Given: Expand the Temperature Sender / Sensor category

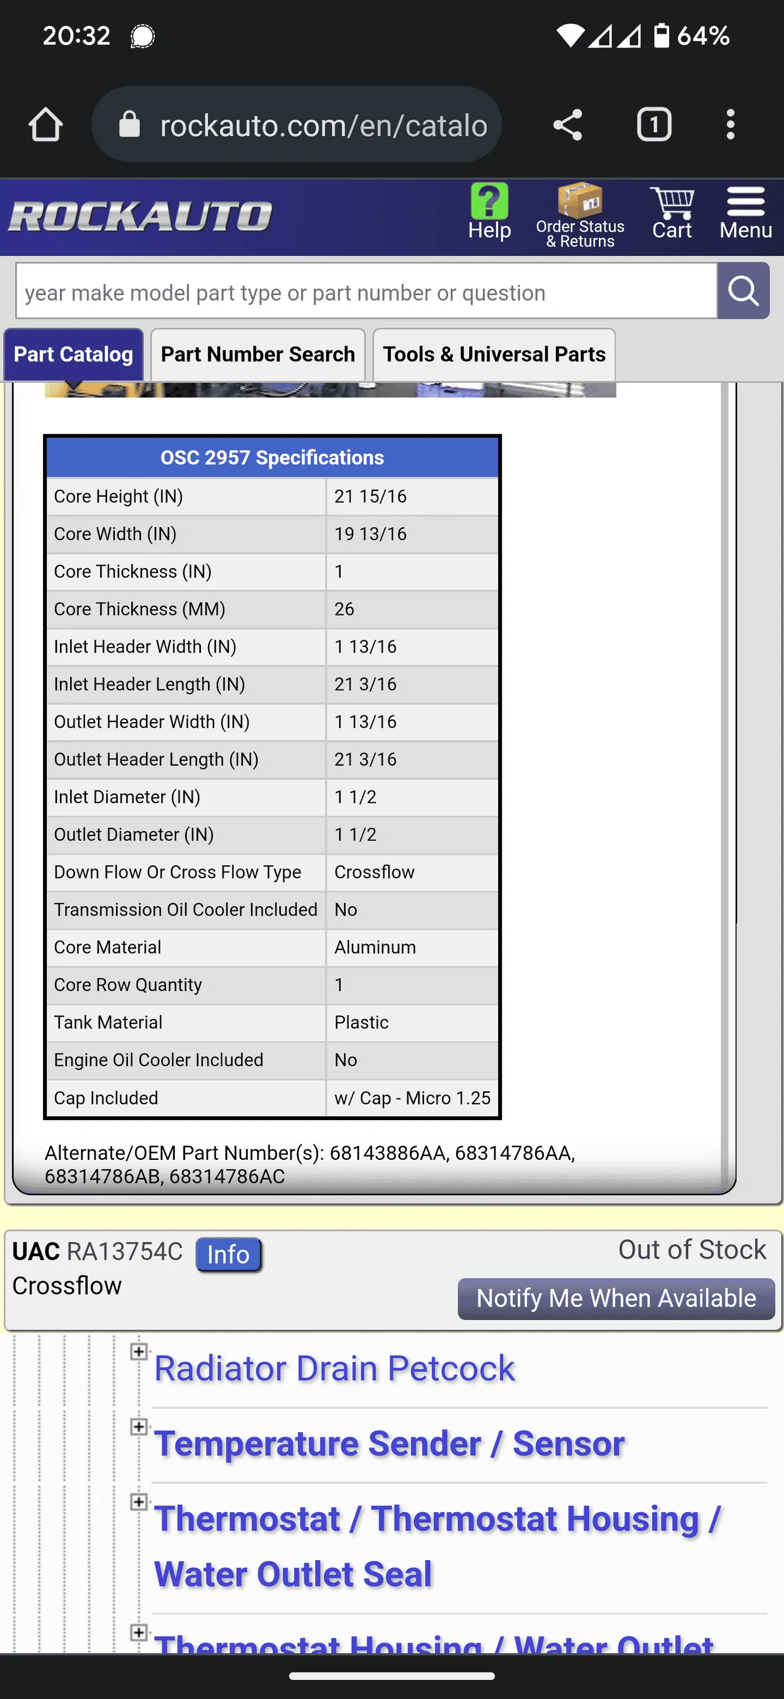Looking at the screenshot, I should (139, 1427).
